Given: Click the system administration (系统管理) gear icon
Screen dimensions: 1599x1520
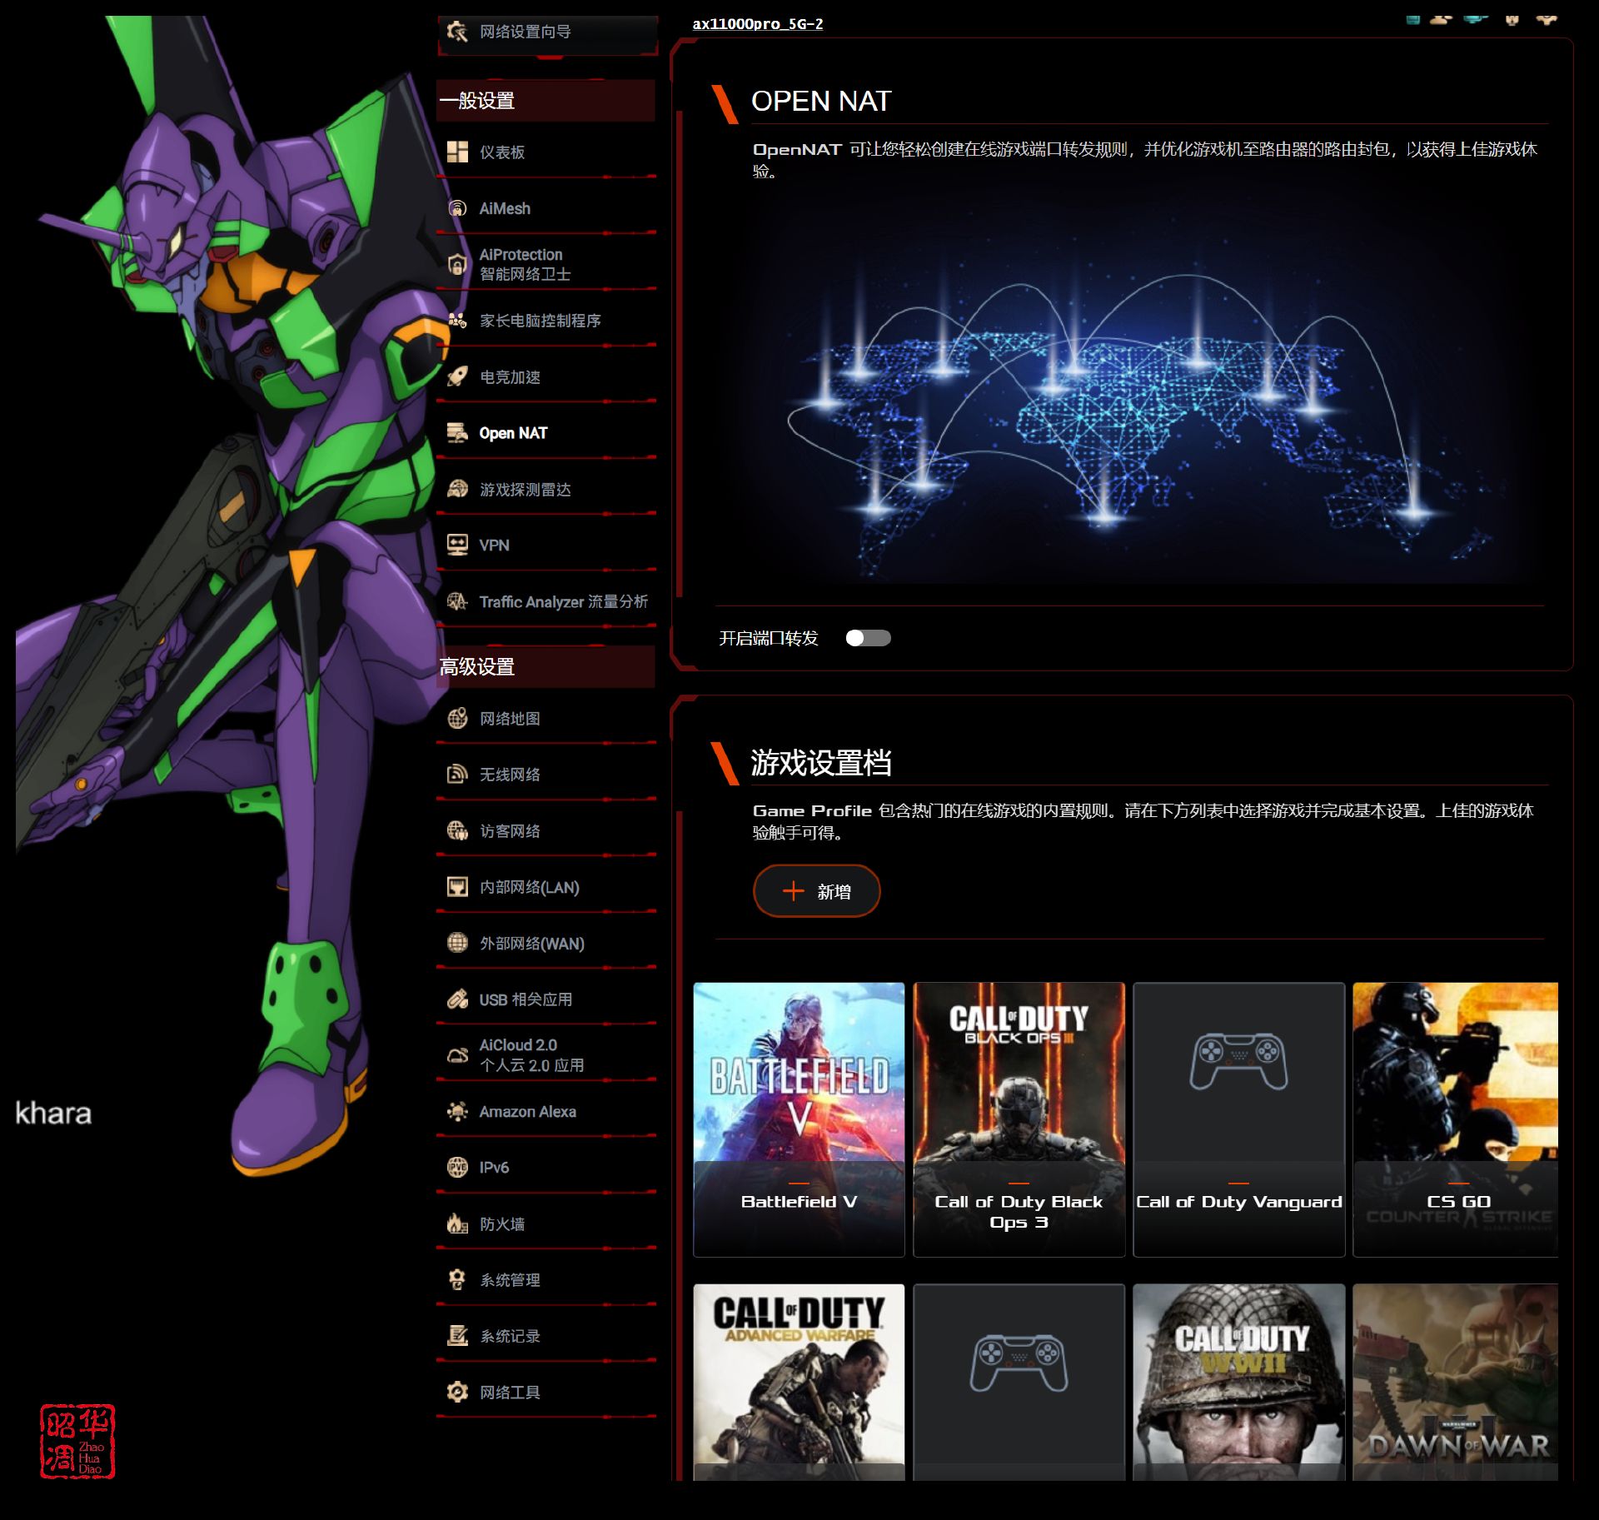Looking at the screenshot, I should point(457,1279).
